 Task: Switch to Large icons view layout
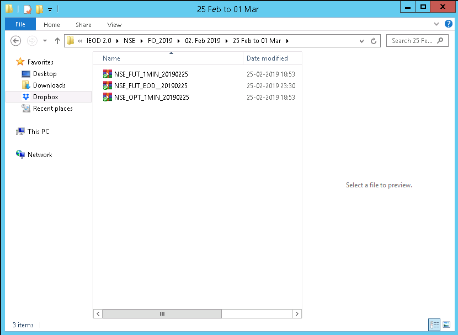click(446, 325)
